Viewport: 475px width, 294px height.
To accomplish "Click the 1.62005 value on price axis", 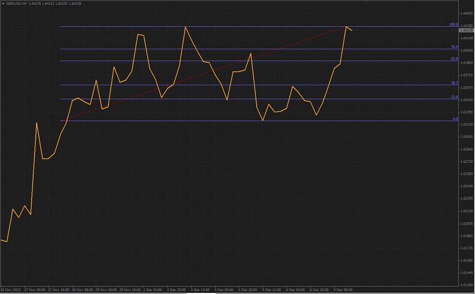I will tap(466, 223).
